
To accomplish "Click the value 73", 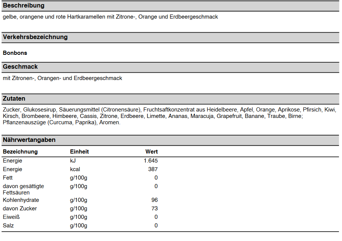I will (154, 209).
